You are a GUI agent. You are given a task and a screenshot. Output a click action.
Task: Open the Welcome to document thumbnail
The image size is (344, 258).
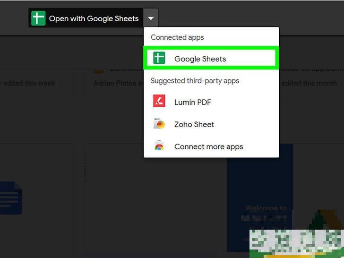(260, 198)
